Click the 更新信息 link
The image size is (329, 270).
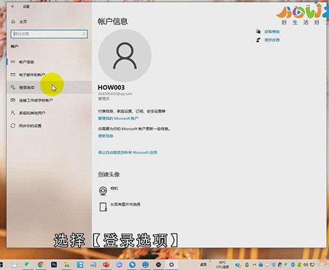click(106, 136)
